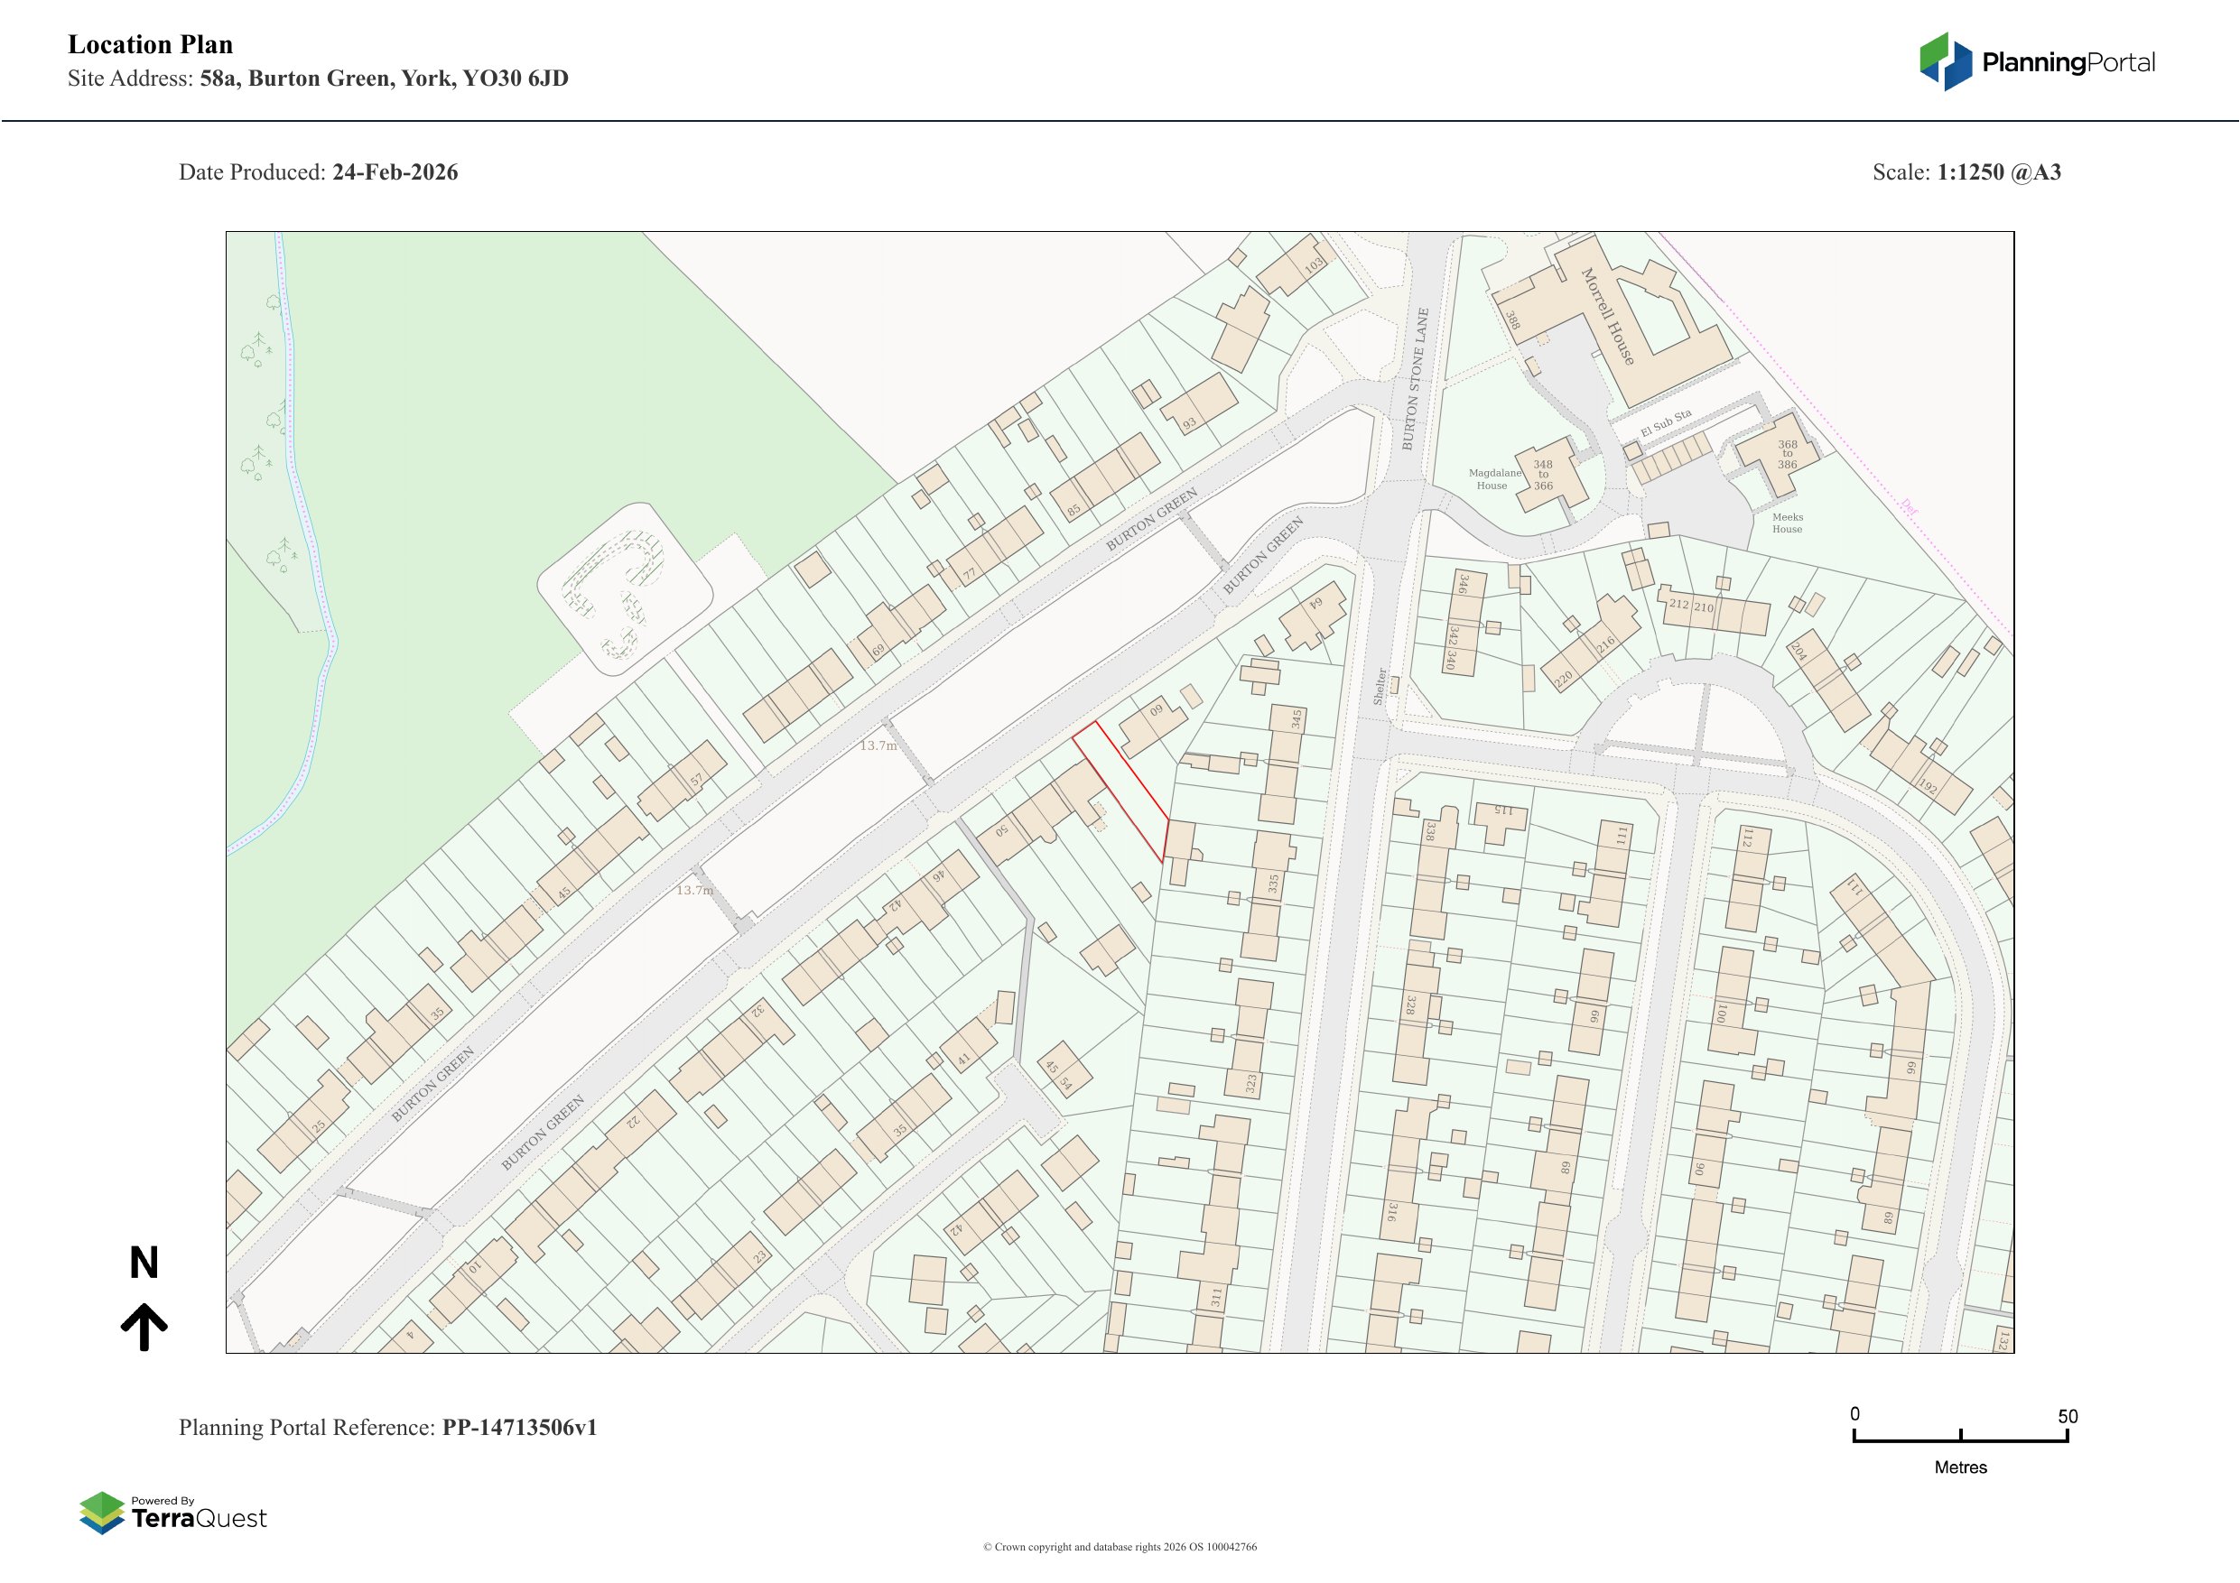The width and height of the screenshot is (2240, 1583).
Task: Click the Date Produced 24-Feb-2026 text
Action: (318, 172)
